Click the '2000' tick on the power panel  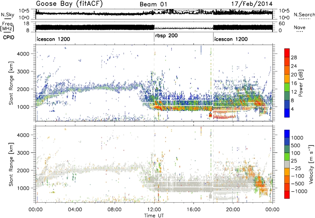pos(23,89)
